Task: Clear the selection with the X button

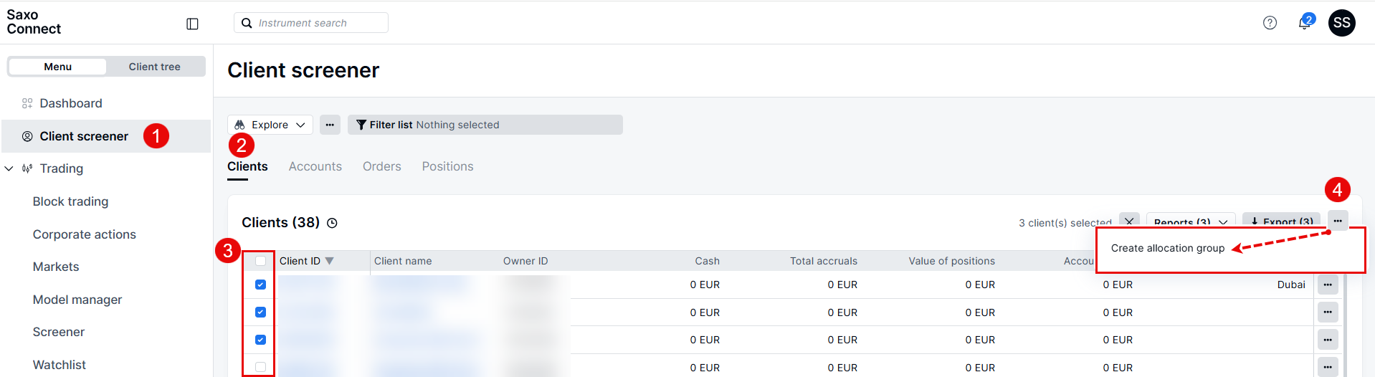Action: pyautogui.click(x=1129, y=221)
